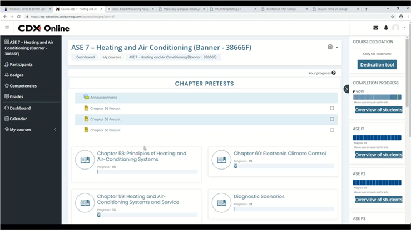The width and height of the screenshot is (411, 230).
Task: Open the hamburger side menu icon
Action: click(x=7, y=28)
